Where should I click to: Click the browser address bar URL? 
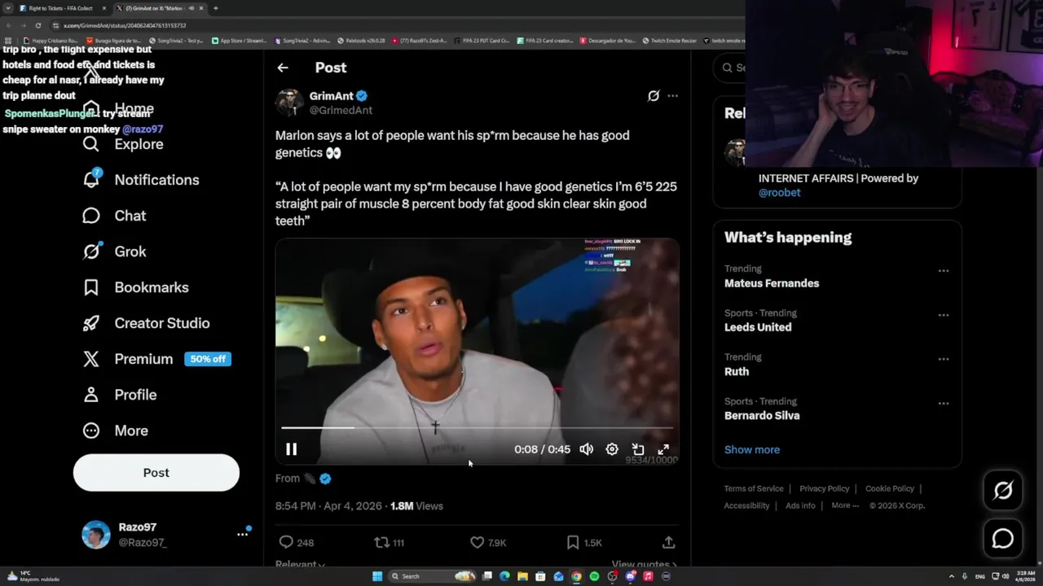coord(125,25)
